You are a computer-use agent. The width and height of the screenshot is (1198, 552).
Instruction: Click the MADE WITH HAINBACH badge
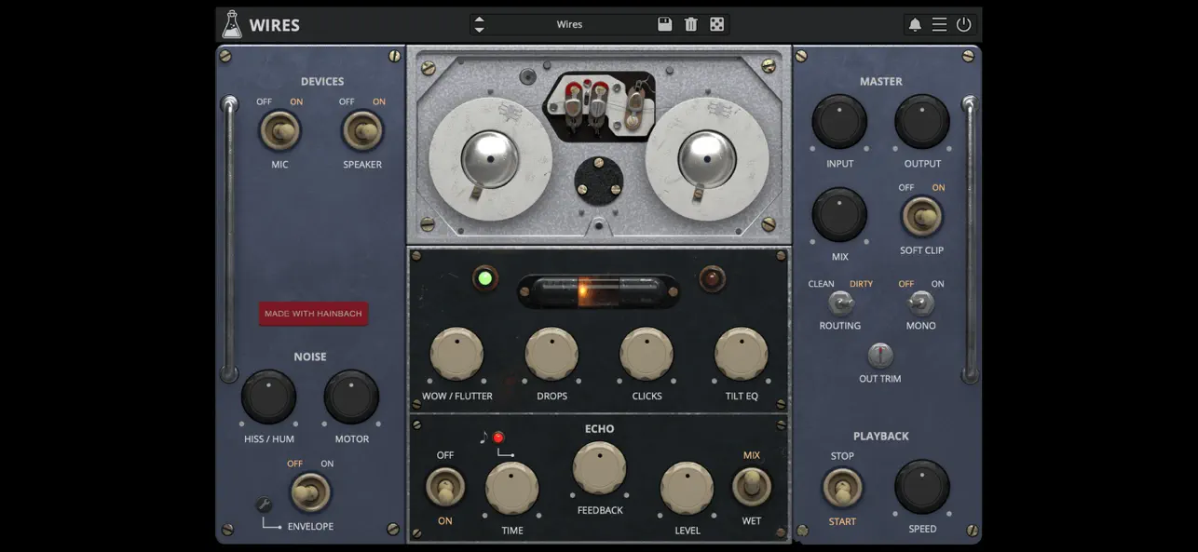point(313,314)
